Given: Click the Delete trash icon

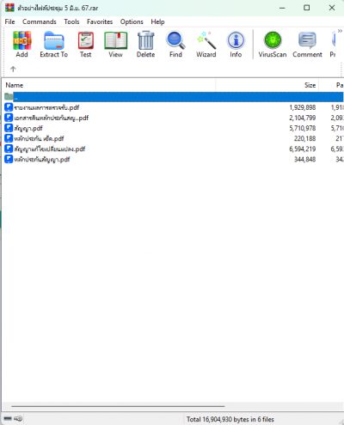Looking at the screenshot, I should coord(146,45).
